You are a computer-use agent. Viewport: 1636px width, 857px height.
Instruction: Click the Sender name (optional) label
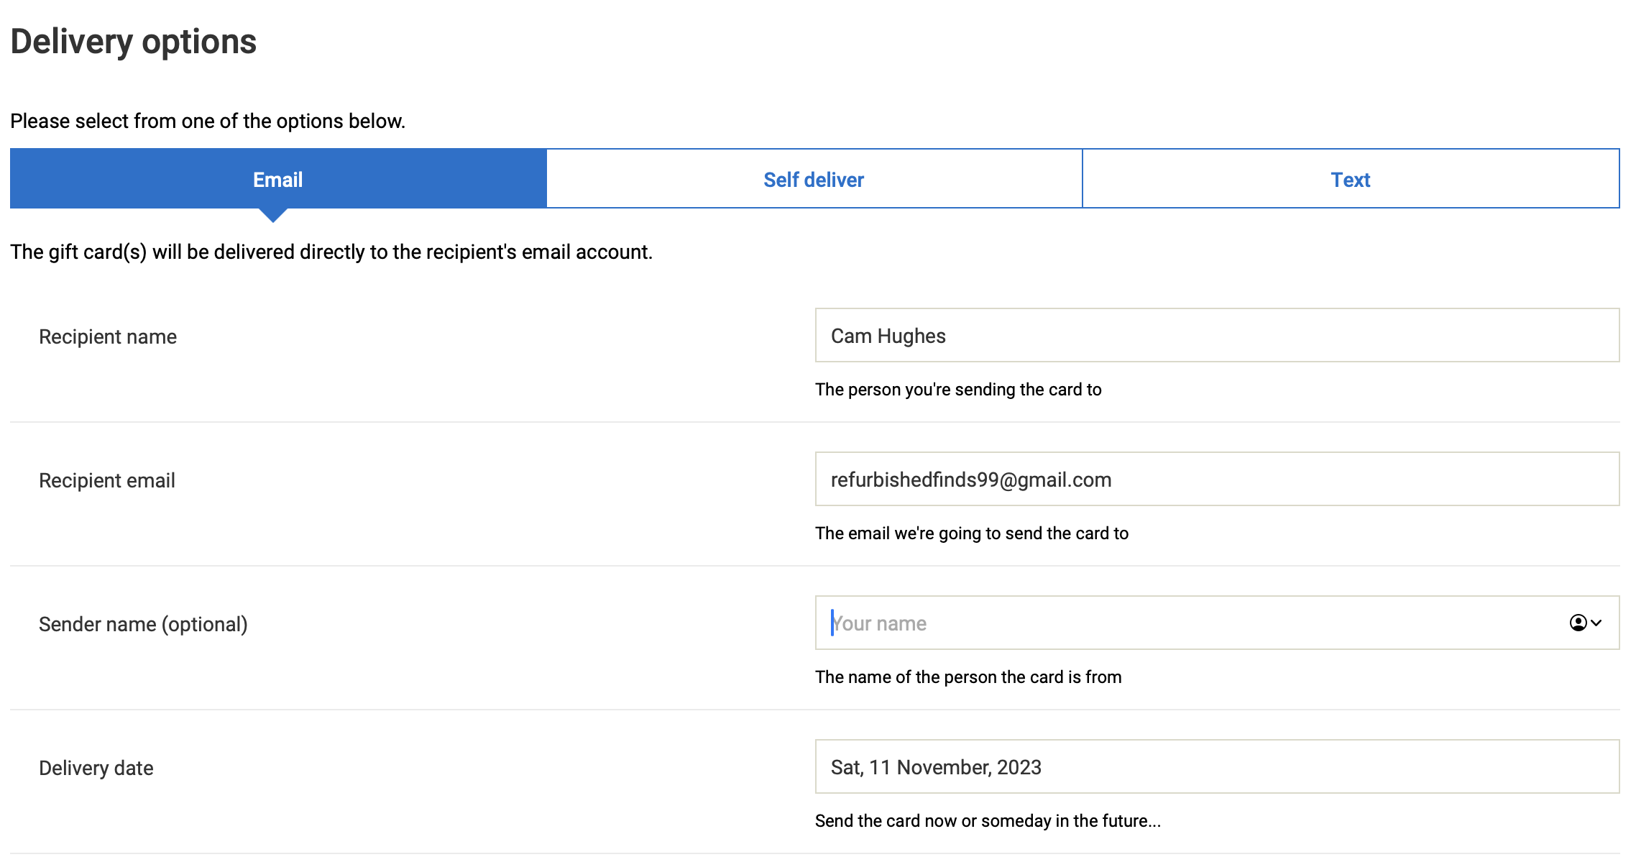(x=143, y=624)
